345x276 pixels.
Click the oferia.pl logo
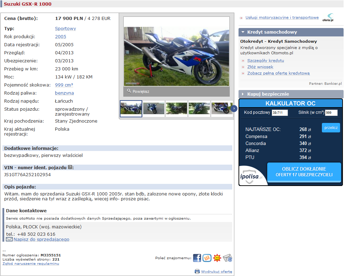[328, 18]
